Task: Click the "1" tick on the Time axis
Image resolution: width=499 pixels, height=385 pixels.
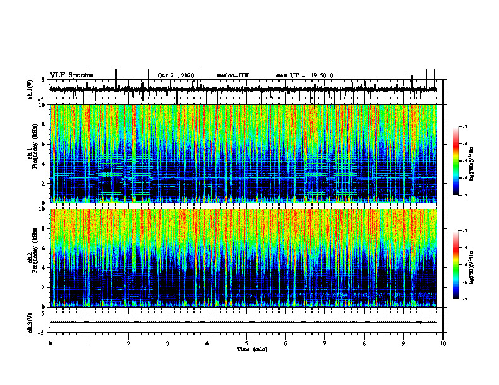Action: coord(89,343)
